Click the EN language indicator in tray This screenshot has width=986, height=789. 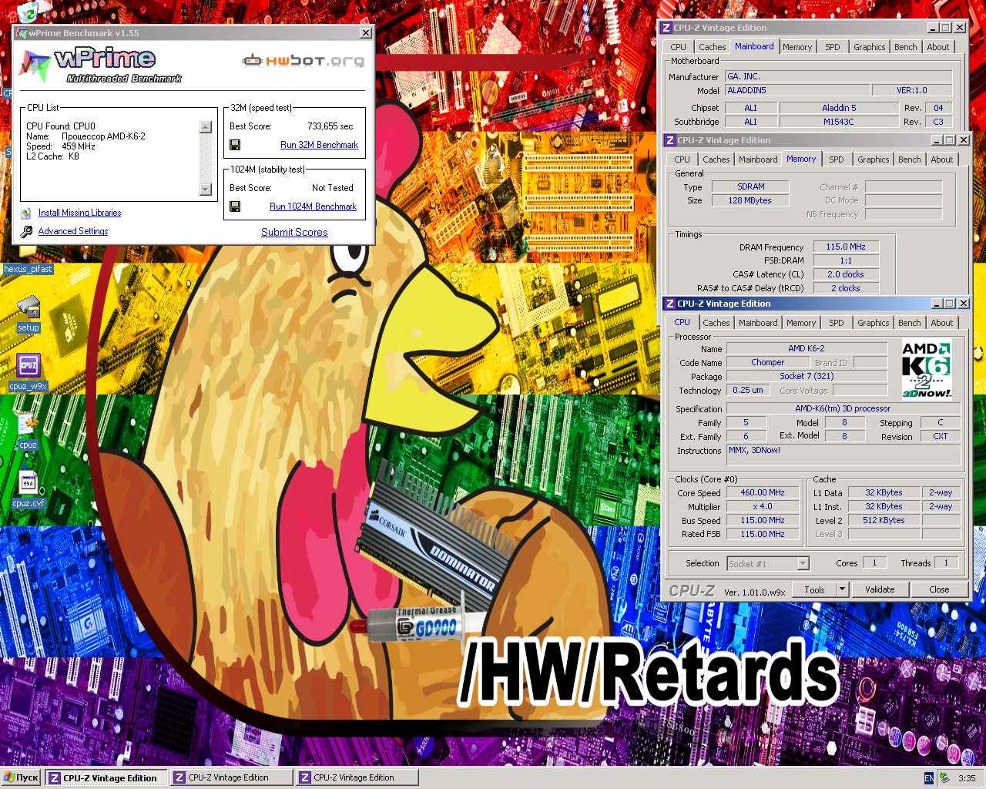click(929, 778)
